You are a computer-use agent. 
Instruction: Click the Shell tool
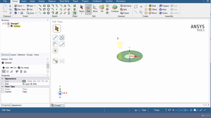[x=152, y=6]
